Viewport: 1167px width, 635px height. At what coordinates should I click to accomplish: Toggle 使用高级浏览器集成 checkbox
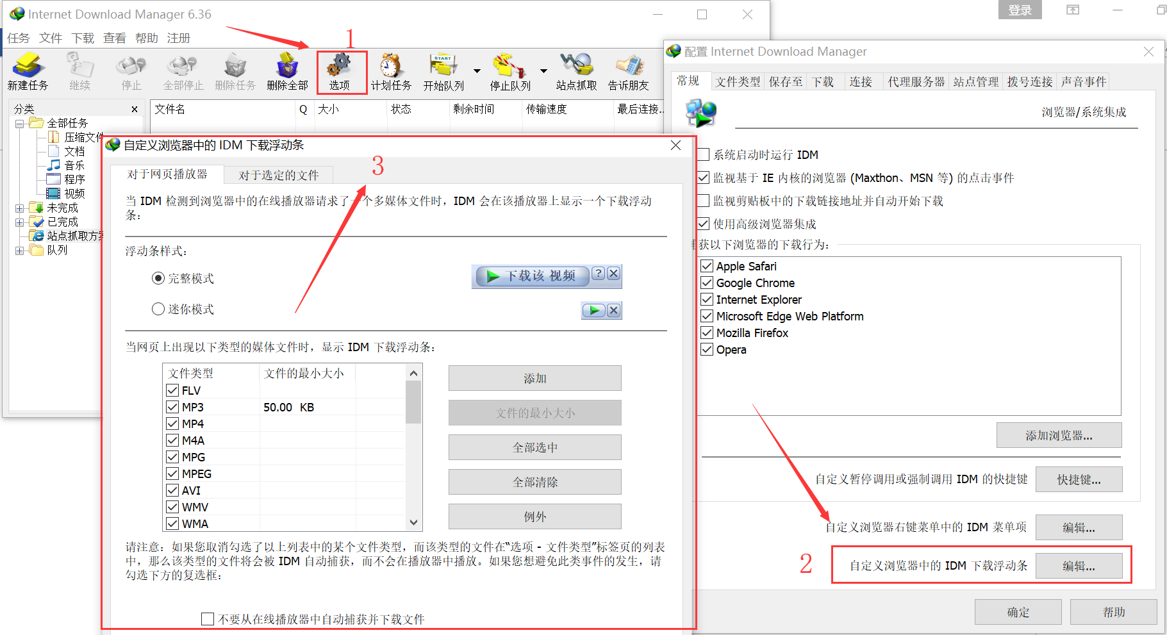pyautogui.click(x=703, y=224)
